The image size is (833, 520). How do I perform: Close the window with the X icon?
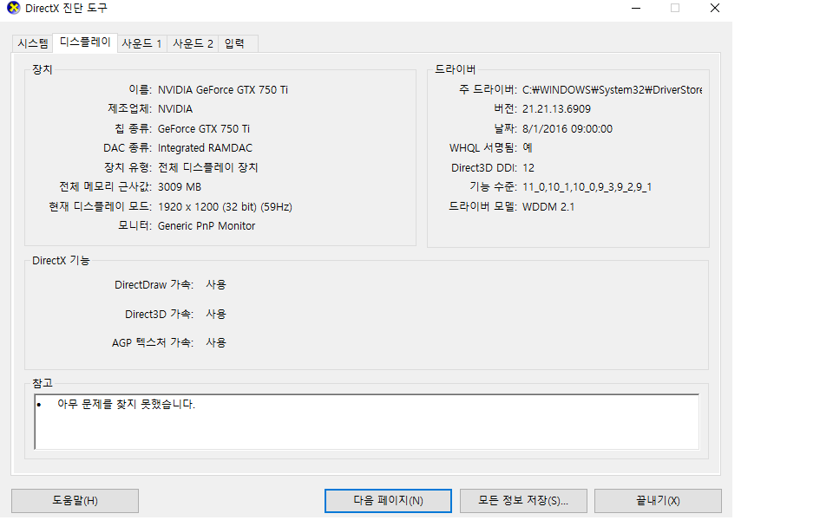(x=714, y=9)
